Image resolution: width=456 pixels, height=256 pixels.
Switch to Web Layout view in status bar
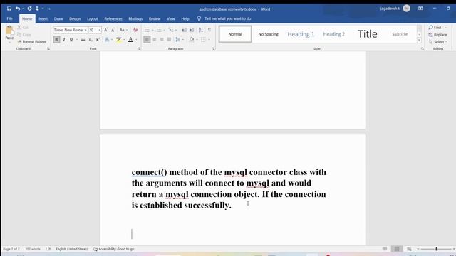coord(409,249)
